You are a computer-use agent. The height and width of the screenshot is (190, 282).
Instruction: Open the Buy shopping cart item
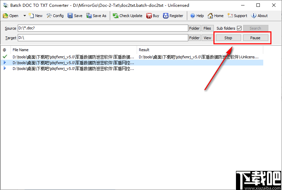(153, 16)
